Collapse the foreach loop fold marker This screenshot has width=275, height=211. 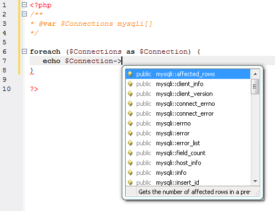(24, 52)
